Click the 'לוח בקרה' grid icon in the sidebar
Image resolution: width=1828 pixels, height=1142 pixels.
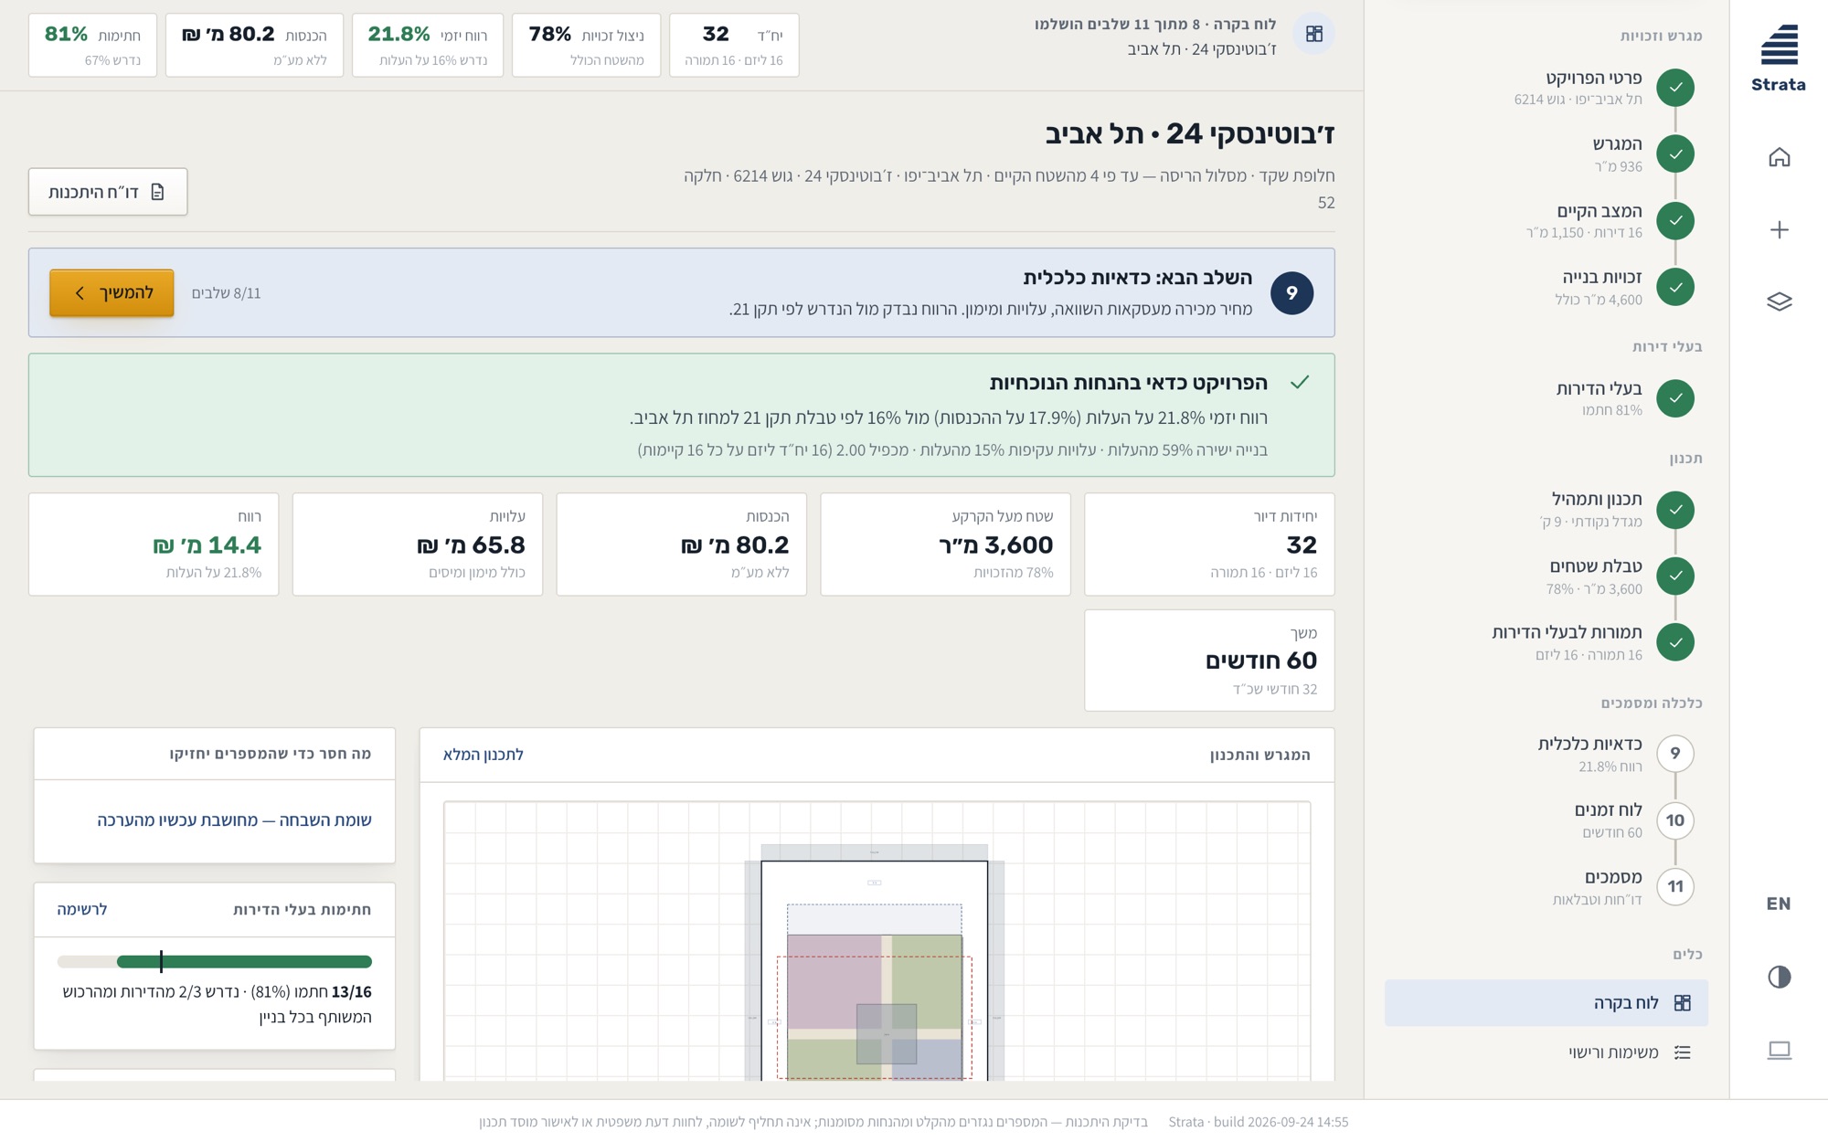coord(1682,1002)
